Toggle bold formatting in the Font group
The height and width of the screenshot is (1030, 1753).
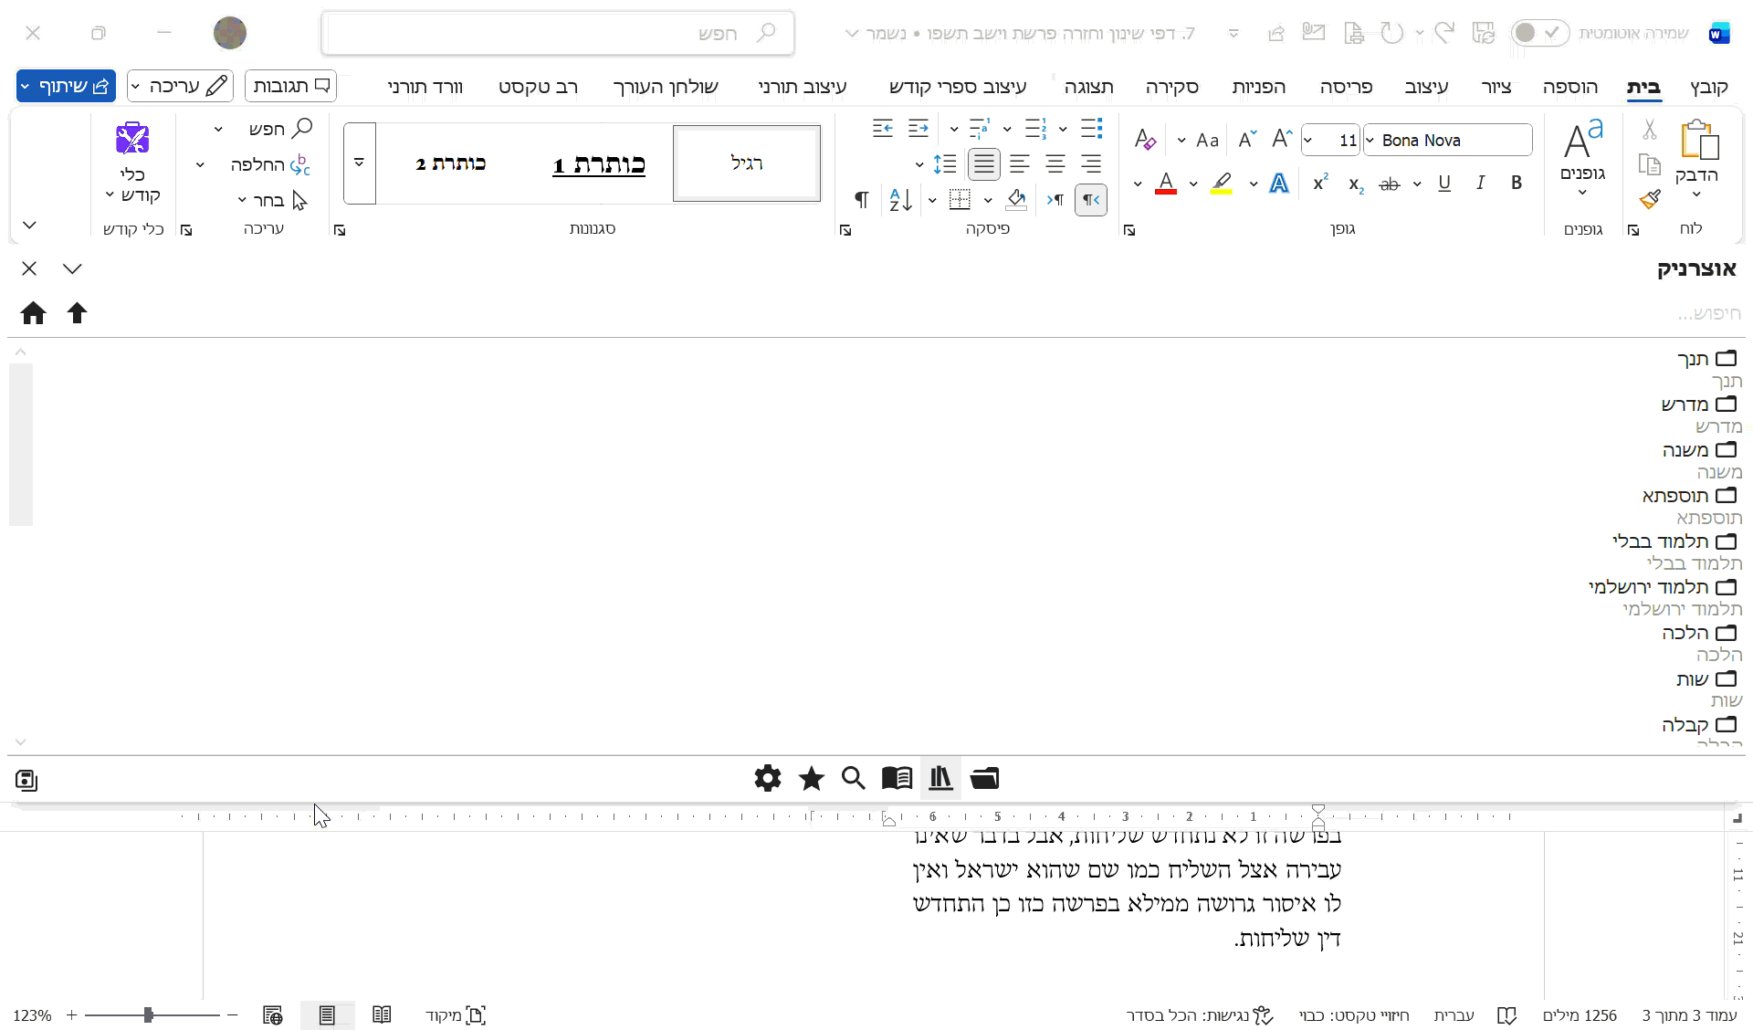(x=1517, y=183)
